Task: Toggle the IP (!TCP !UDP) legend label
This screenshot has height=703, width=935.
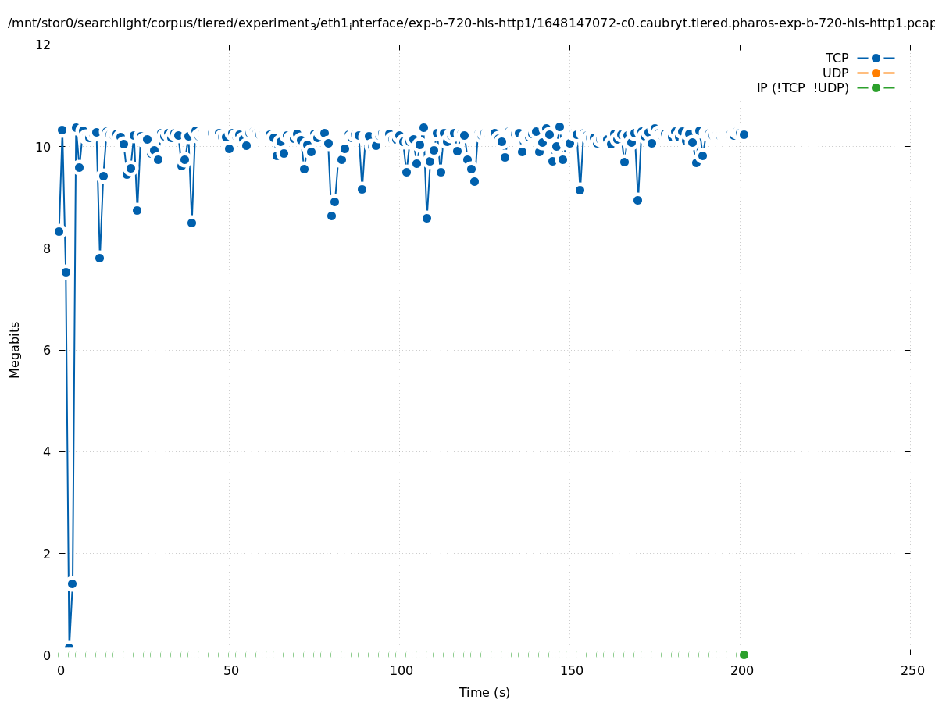Action: pyautogui.click(x=802, y=87)
